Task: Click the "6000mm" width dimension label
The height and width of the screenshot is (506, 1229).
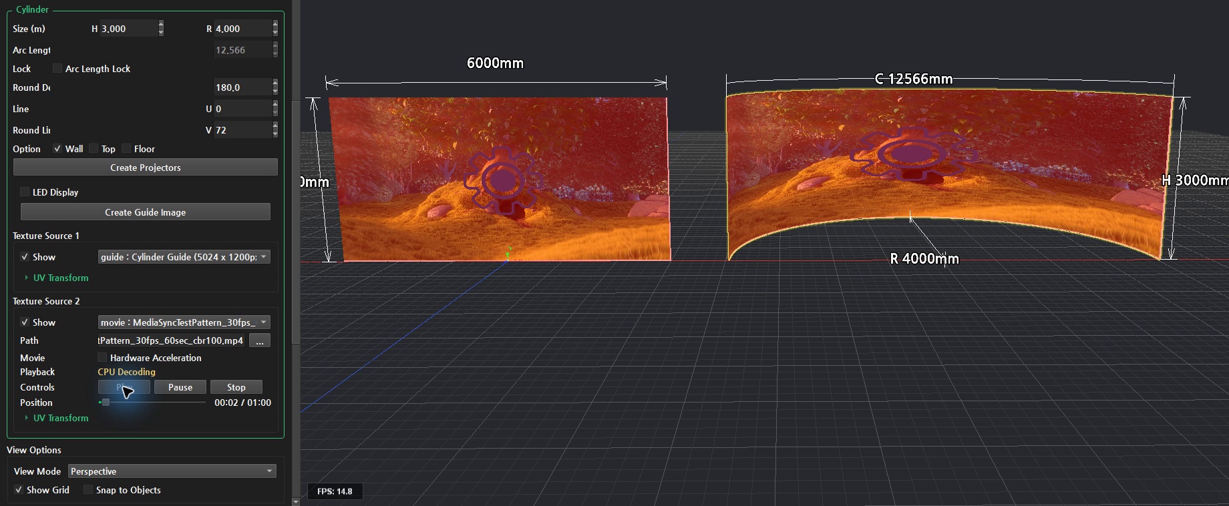Action: (x=495, y=63)
